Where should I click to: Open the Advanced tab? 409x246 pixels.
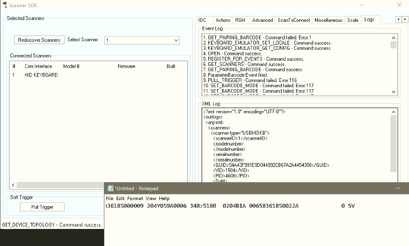click(262, 20)
